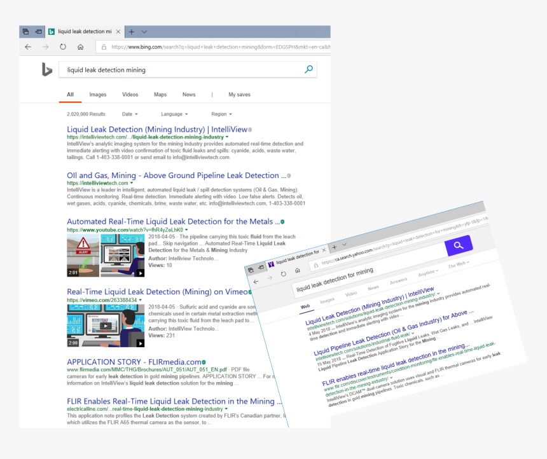547x459 pixels.
Task: Open Yahoo result 'FLIR enables real-time liquid leak detection'
Action: (396, 364)
